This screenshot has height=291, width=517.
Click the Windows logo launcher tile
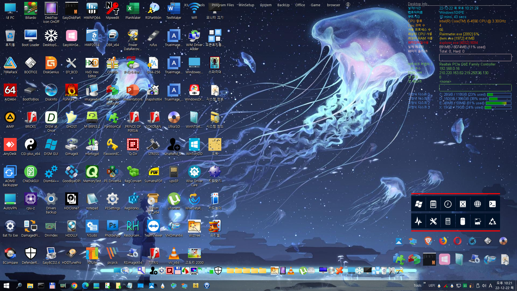tap(418, 204)
